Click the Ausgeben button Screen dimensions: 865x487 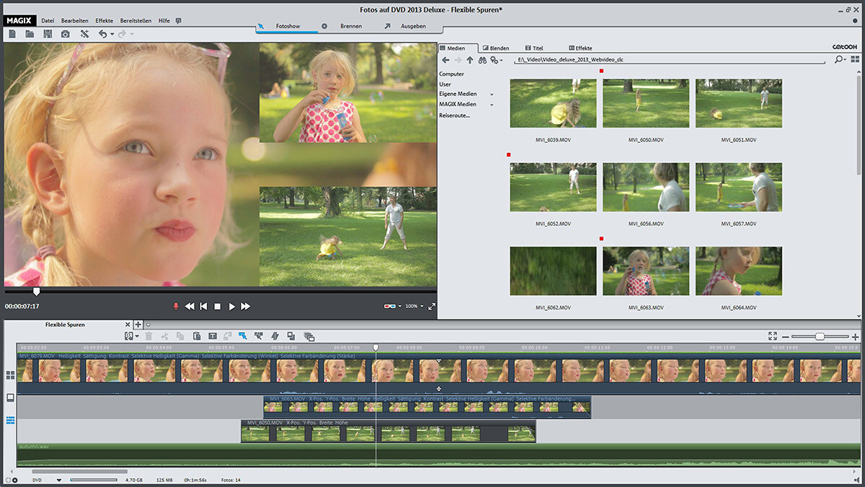(414, 26)
